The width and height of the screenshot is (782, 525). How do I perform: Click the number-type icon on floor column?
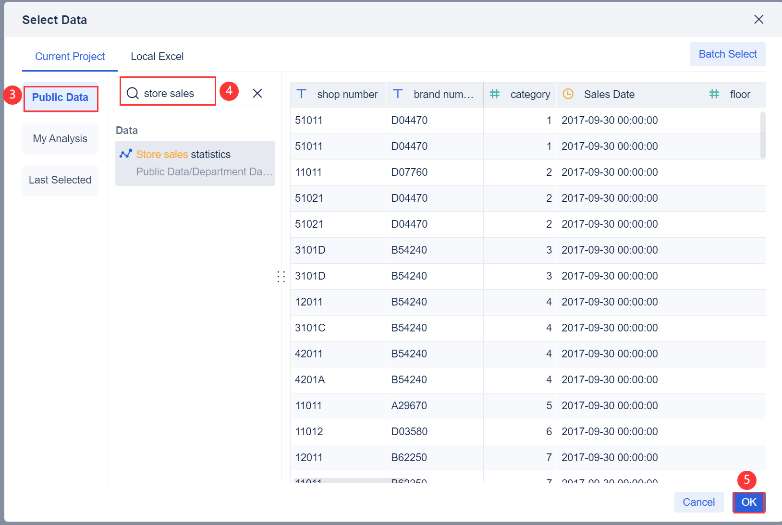point(714,94)
